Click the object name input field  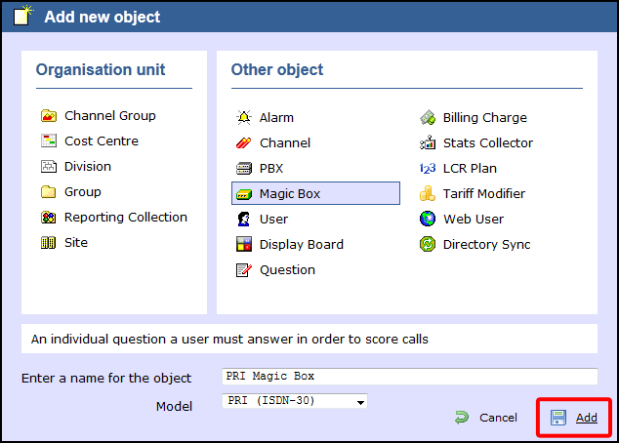410,377
